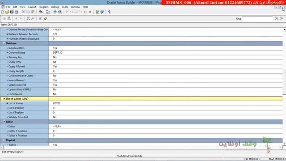This screenshot has width=286, height=161.
Task: Select the Query Allowed property row
Action: (x=141, y=67)
